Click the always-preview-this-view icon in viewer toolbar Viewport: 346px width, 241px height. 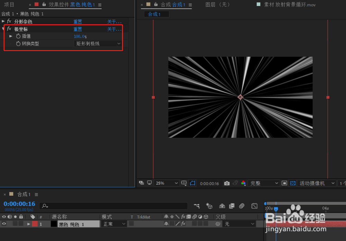(142, 183)
